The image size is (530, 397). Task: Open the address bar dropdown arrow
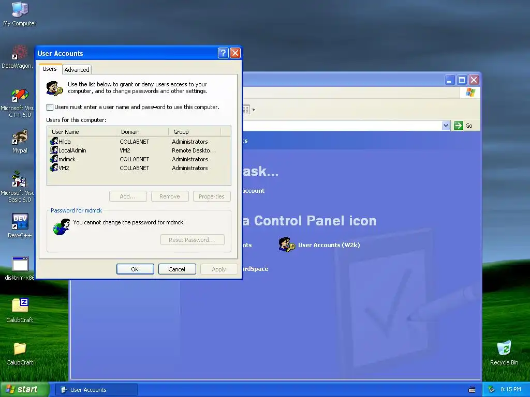click(446, 126)
